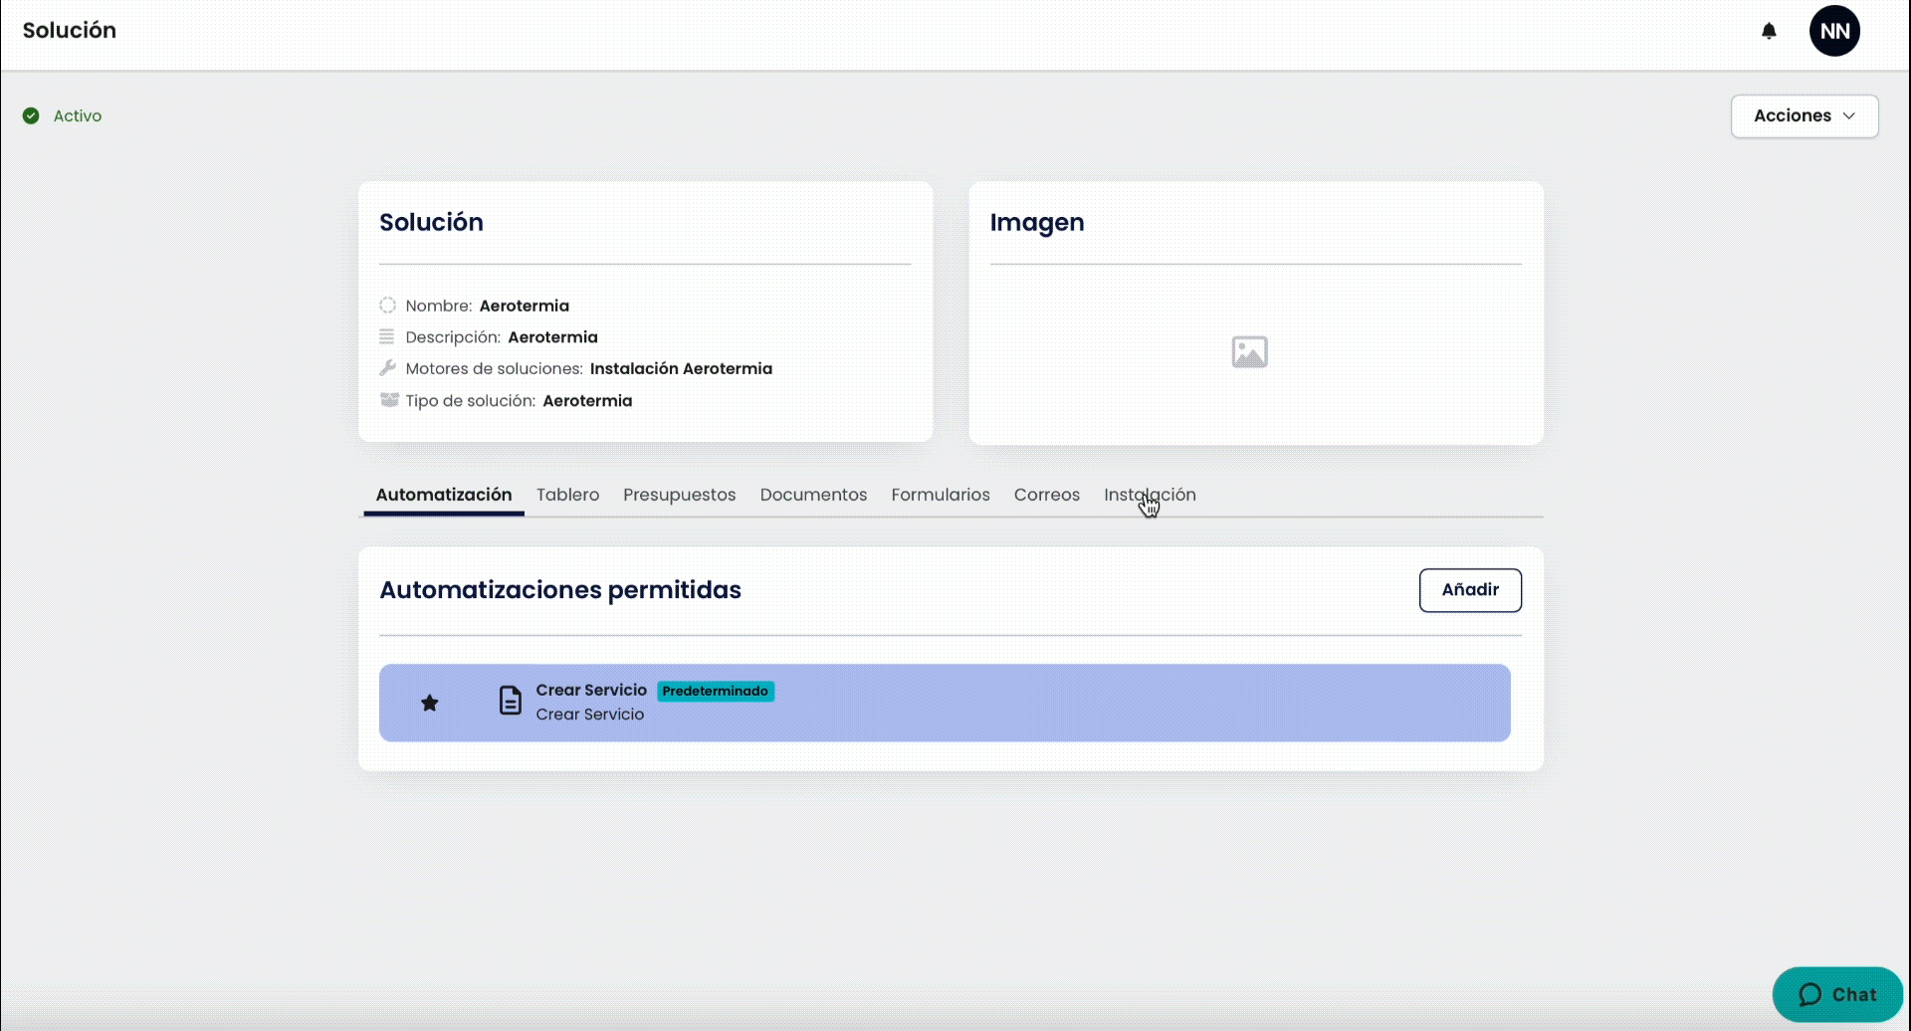Open the notifications bell icon
1911x1031 pixels.
tap(1769, 31)
